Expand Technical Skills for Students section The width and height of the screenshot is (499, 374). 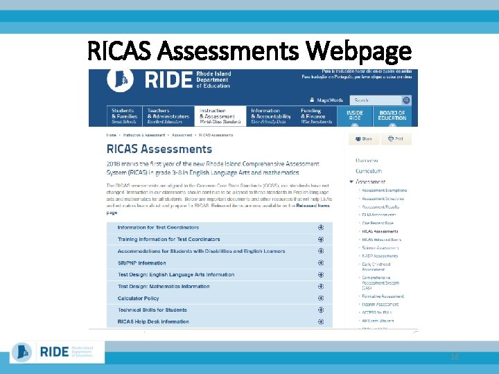(220, 310)
